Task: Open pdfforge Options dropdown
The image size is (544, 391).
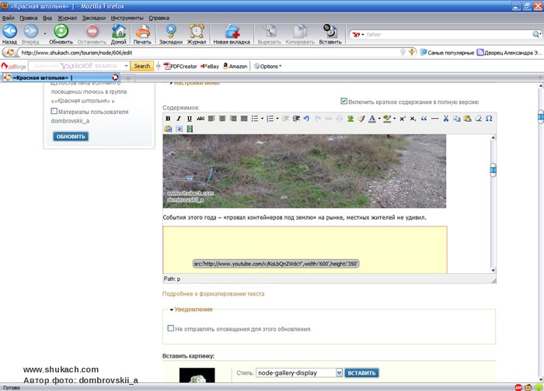Action: coord(267,66)
